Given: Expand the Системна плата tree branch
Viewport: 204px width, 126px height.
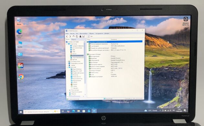Looking at the screenshot, I should tap(67, 61).
